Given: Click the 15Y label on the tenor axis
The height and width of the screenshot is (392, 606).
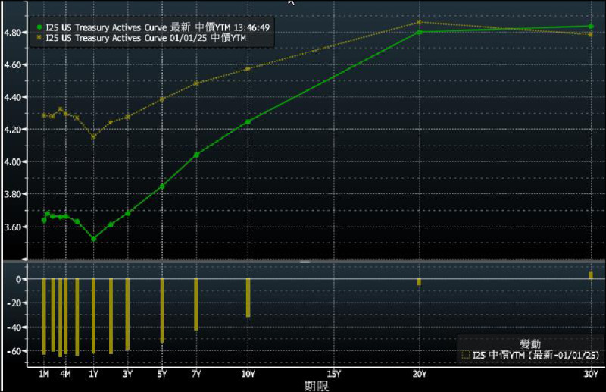Looking at the screenshot, I should (x=333, y=374).
